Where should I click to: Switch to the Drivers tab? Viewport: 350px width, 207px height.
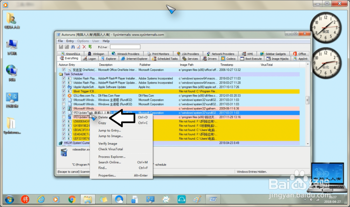[x=210, y=59]
